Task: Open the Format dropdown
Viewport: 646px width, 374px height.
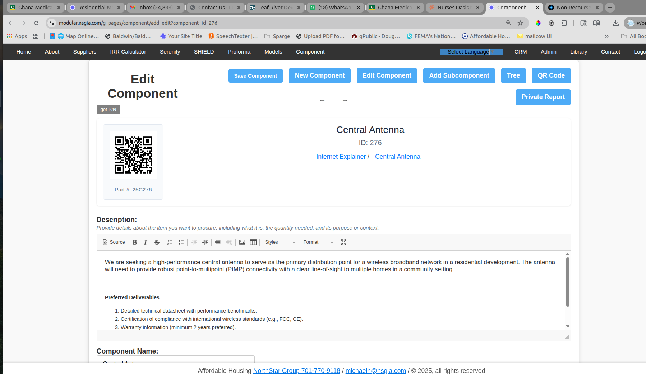Action: click(318, 242)
